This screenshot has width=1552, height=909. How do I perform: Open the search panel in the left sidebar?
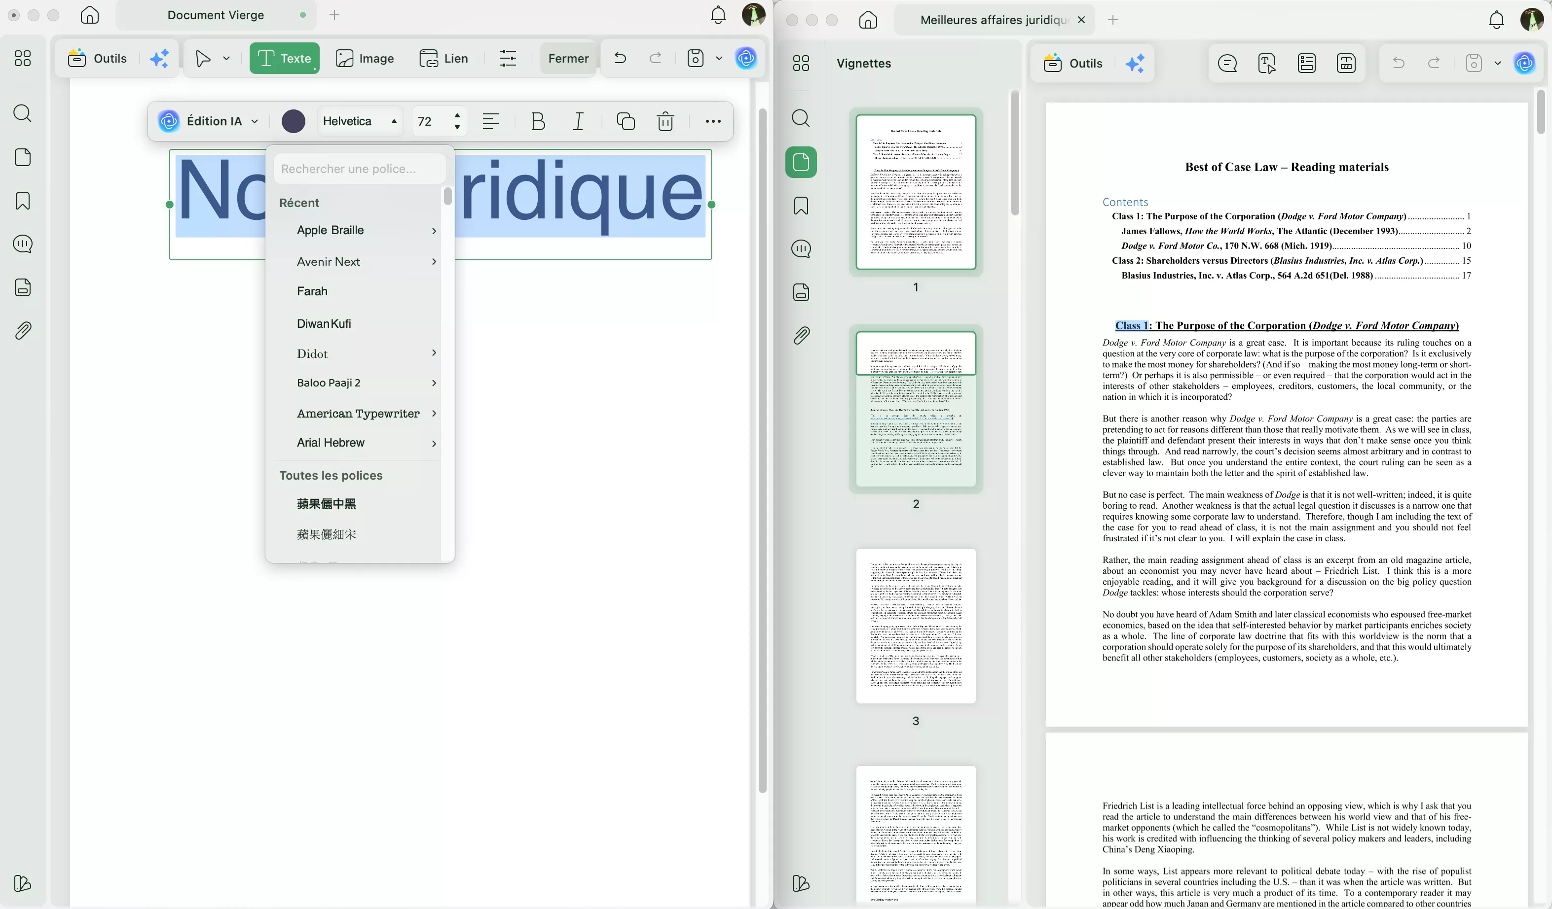coord(23,113)
